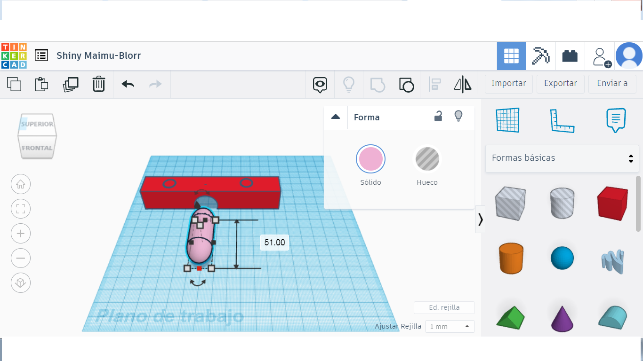Select the Scribble shape
The width and height of the screenshot is (643, 361).
(613, 261)
